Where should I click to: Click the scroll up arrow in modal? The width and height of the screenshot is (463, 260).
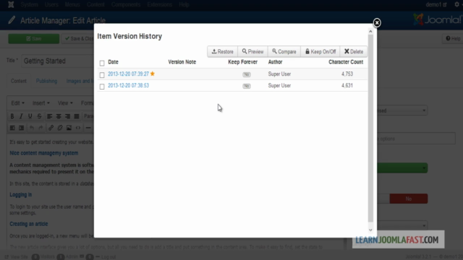tap(370, 31)
